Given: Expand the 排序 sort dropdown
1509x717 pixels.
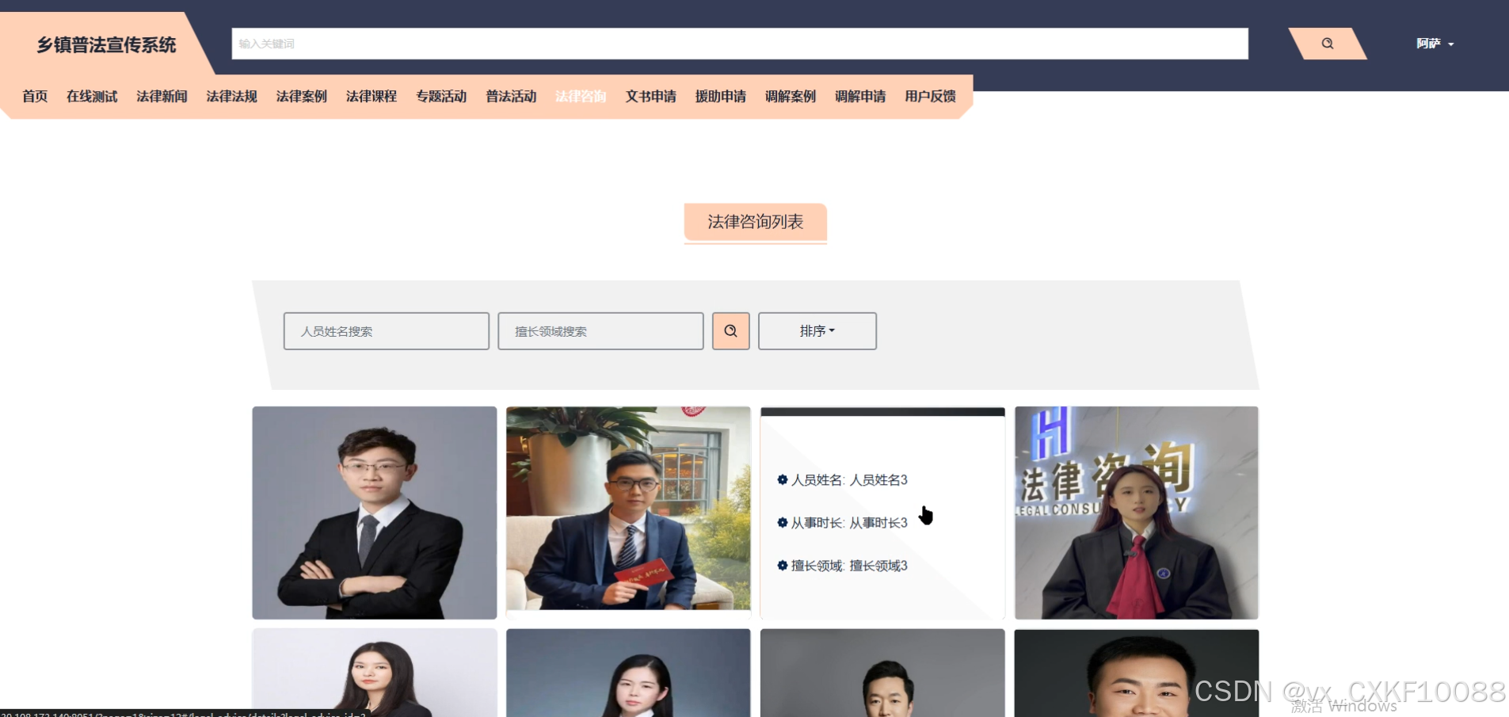Looking at the screenshot, I should [817, 331].
